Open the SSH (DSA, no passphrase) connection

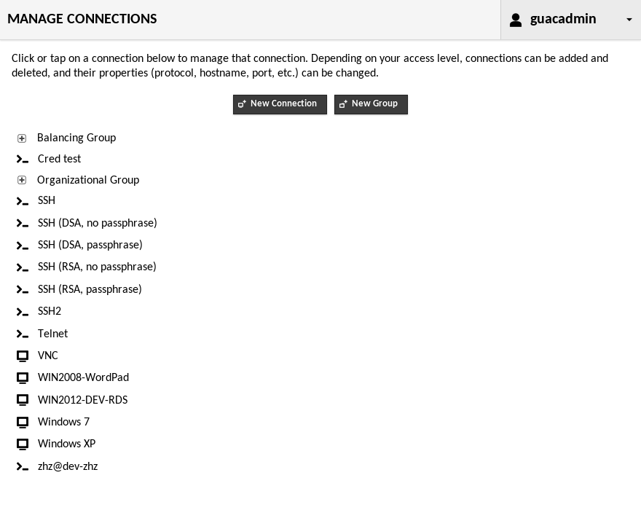[98, 223]
